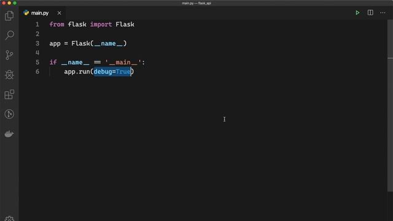This screenshot has width=393, height=221.
Task: Click the 'from' keyword on line 1
Action: pyautogui.click(x=56, y=25)
